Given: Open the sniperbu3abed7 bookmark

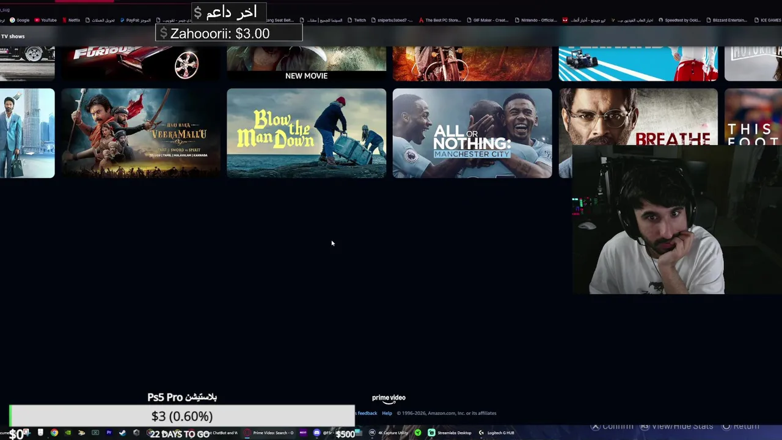Looking at the screenshot, I should tap(391, 20).
